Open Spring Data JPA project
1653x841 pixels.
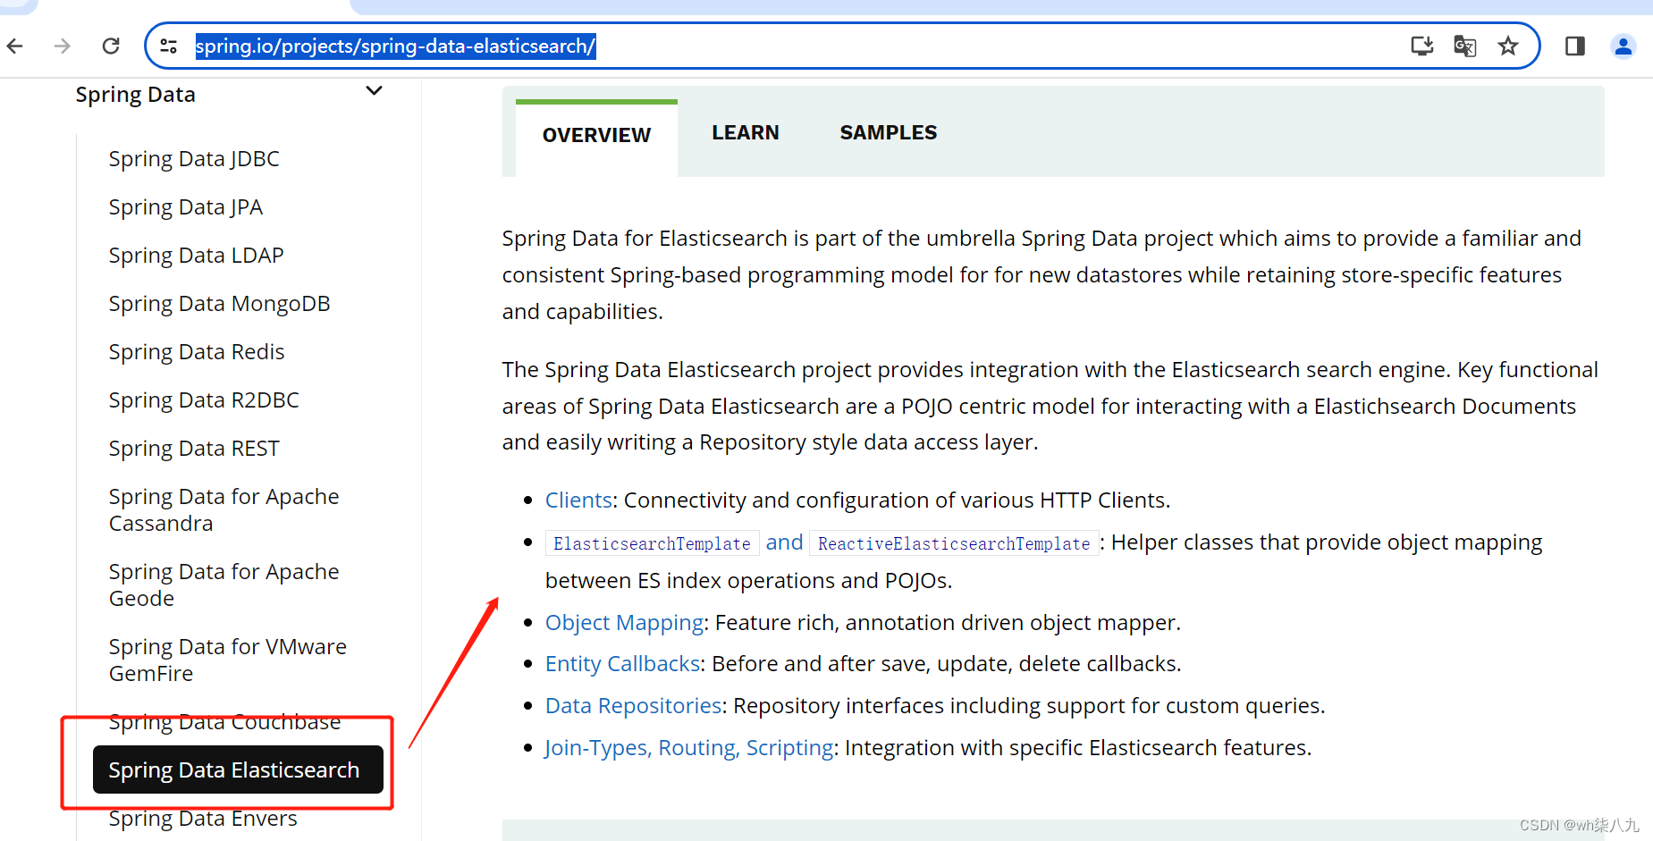point(186,207)
